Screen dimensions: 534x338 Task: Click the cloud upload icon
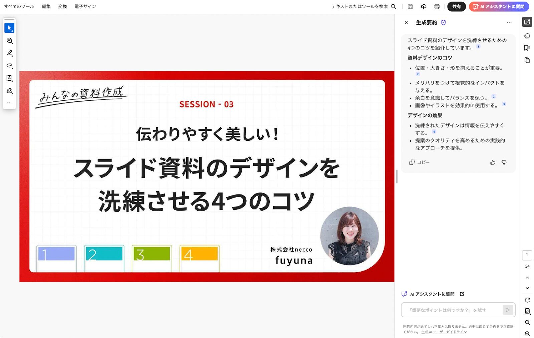point(424,7)
